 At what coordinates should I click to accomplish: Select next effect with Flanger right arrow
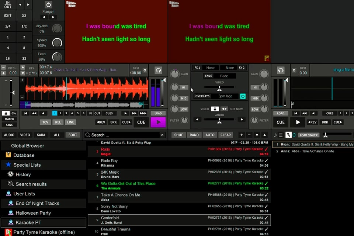[53, 17]
